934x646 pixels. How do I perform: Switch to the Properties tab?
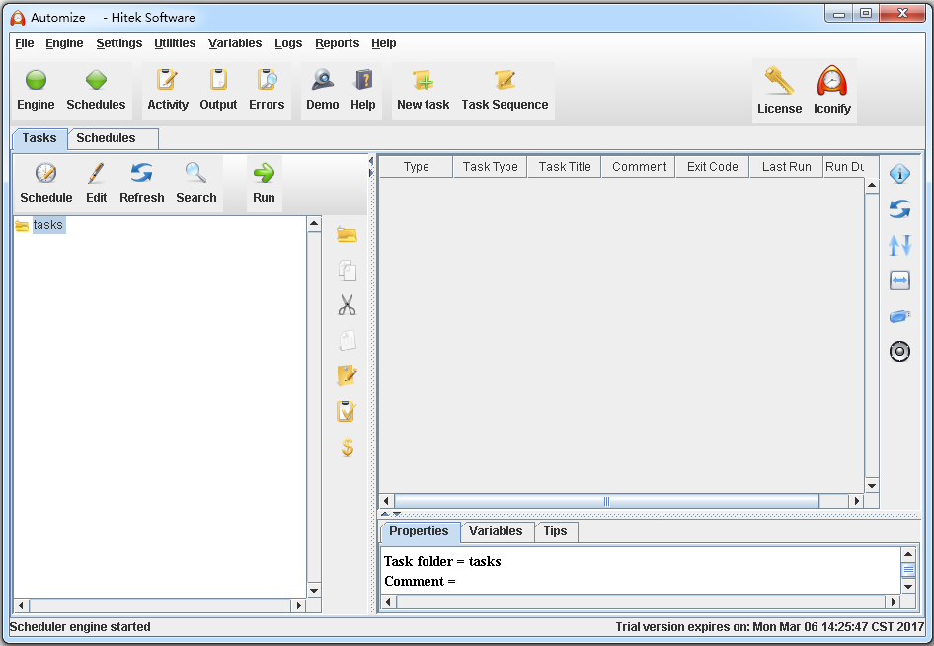419,531
